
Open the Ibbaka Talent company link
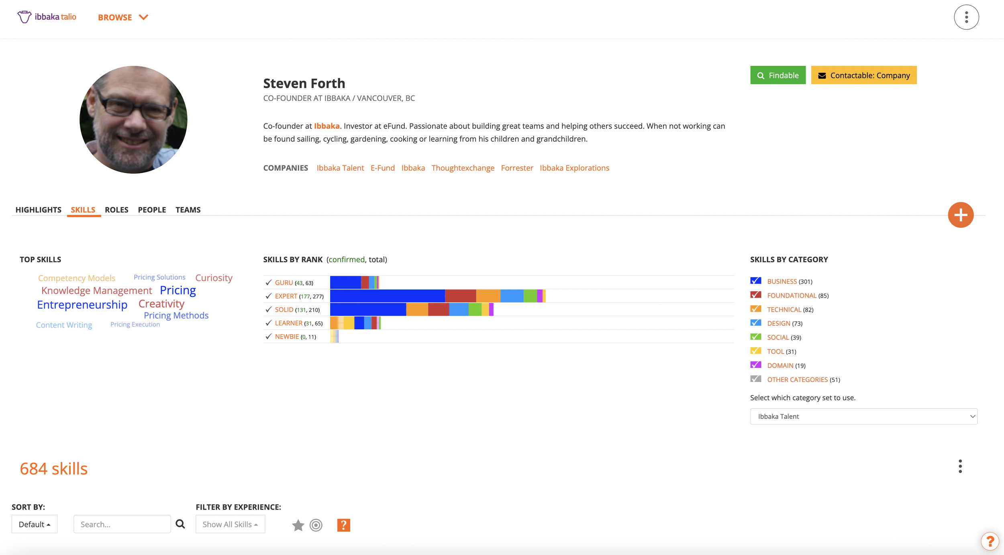[340, 168]
